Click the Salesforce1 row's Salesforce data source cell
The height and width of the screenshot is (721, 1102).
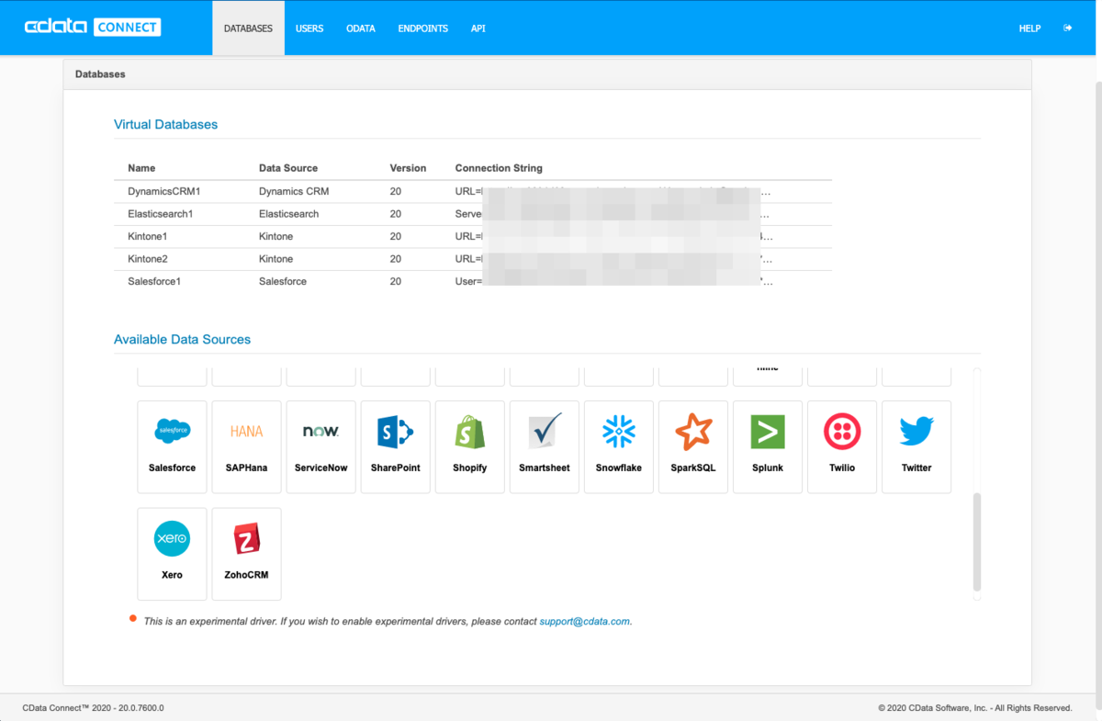coord(283,281)
